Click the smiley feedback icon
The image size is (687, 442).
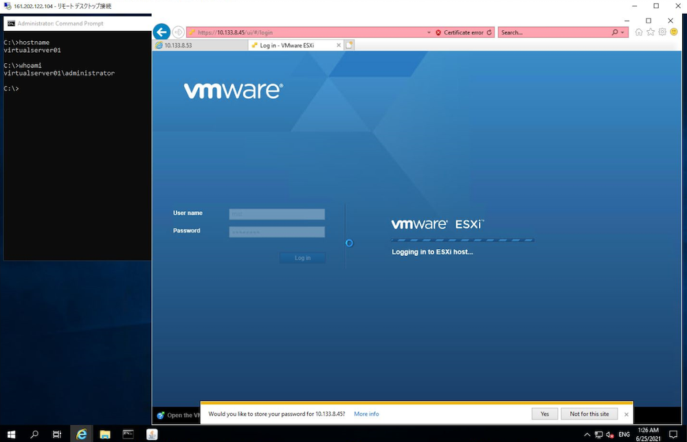coord(673,32)
